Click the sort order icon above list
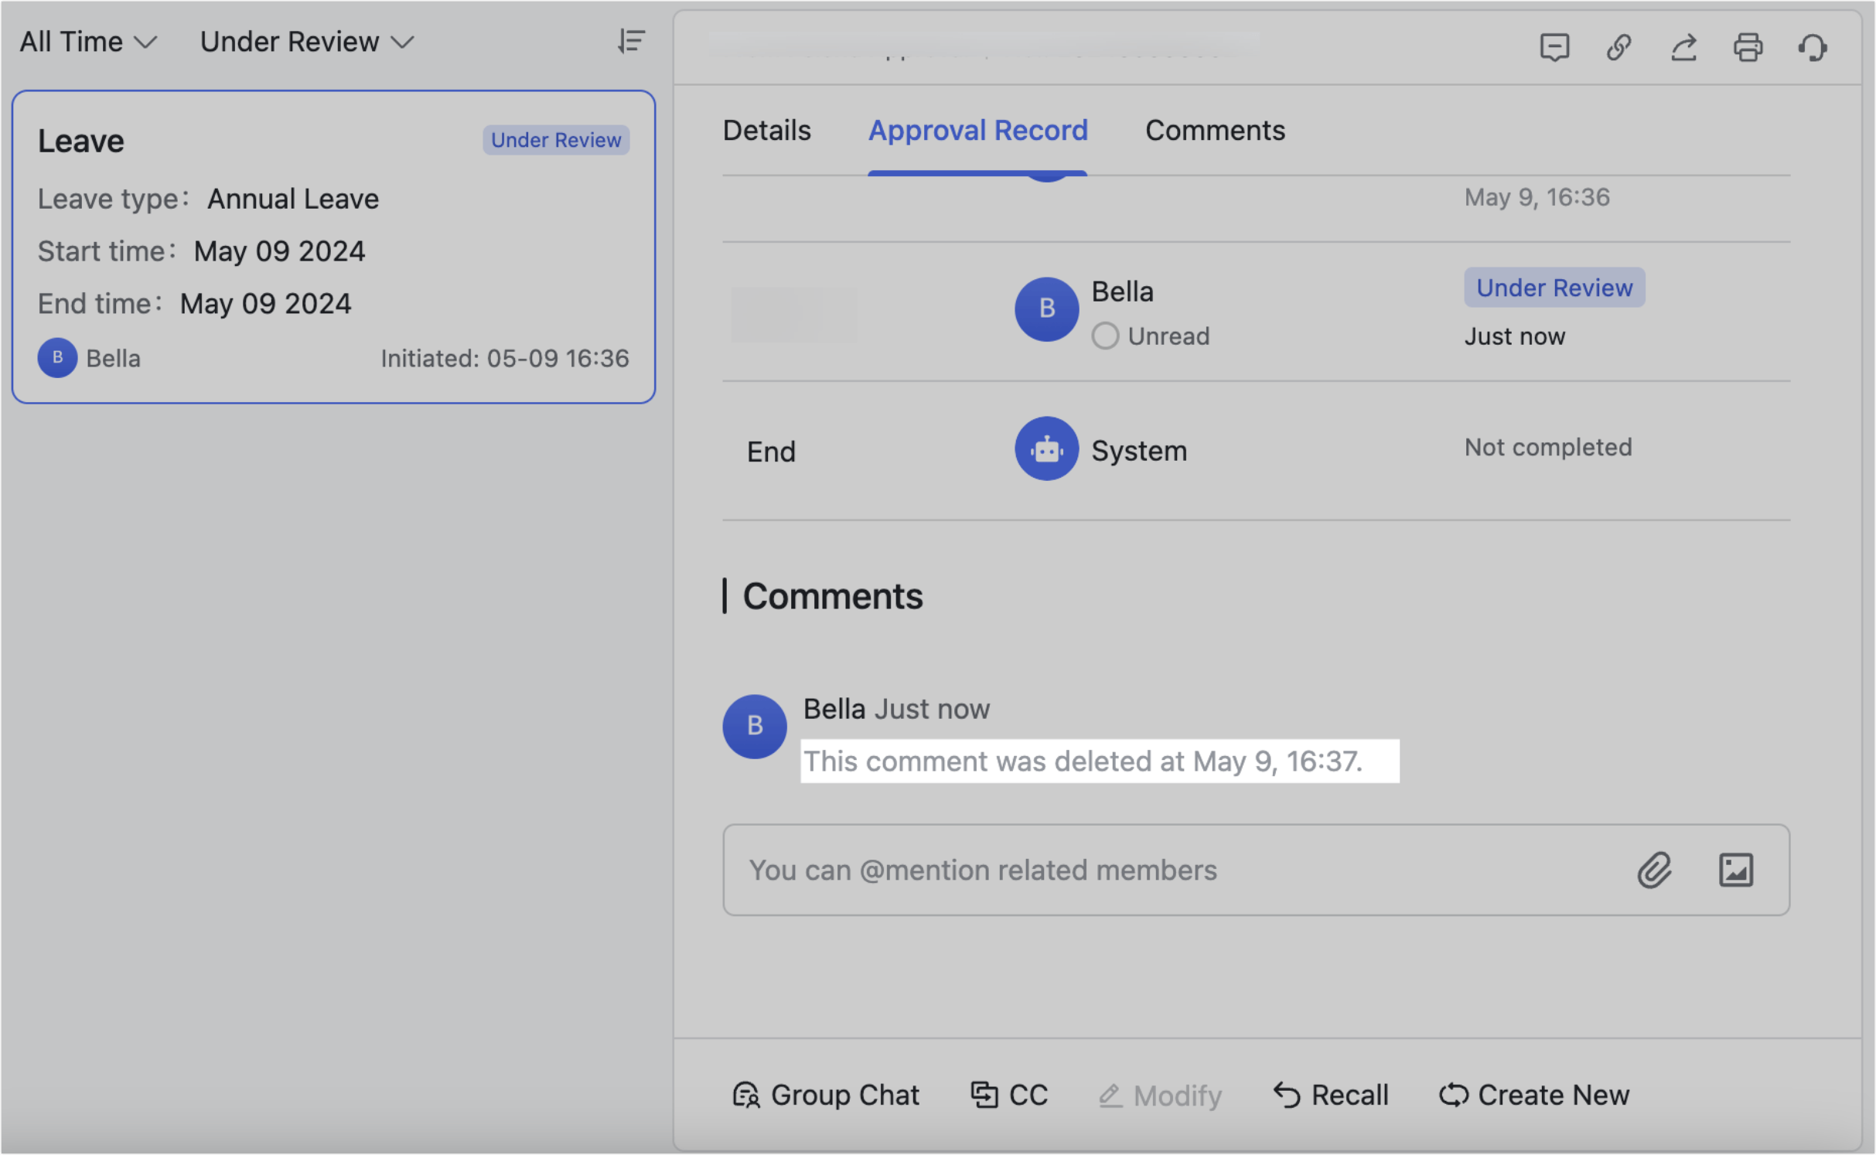Screen dimensions: 1876x1155 click(x=631, y=41)
